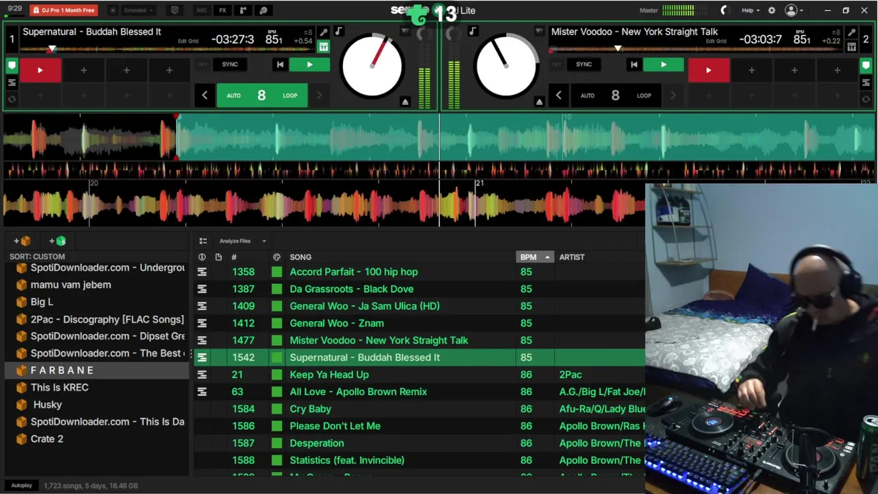Image resolution: width=878 pixels, height=494 pixels.
Task: Sort by the BPM column header
Action: point(534,257)
